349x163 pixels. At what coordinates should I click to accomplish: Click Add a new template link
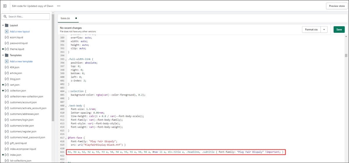coord(21,61)
